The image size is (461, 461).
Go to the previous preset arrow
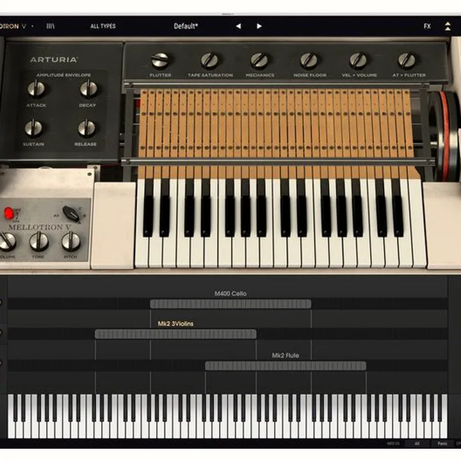coord(238,26)
